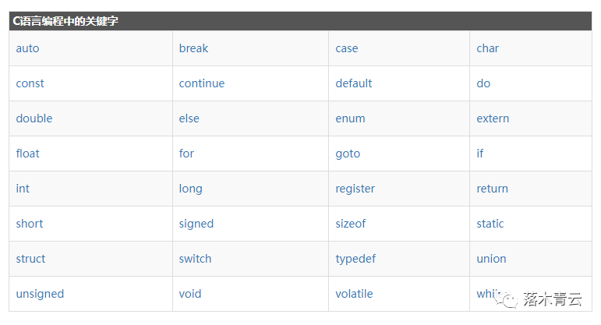601x325 pixels.
Task: Click the 'double' keyword link
Action: 34,118
